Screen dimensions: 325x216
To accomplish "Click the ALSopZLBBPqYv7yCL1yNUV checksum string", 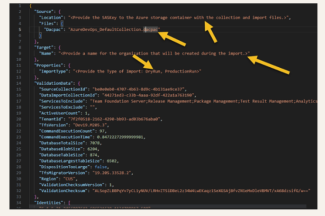I will [x=201, y=191].
